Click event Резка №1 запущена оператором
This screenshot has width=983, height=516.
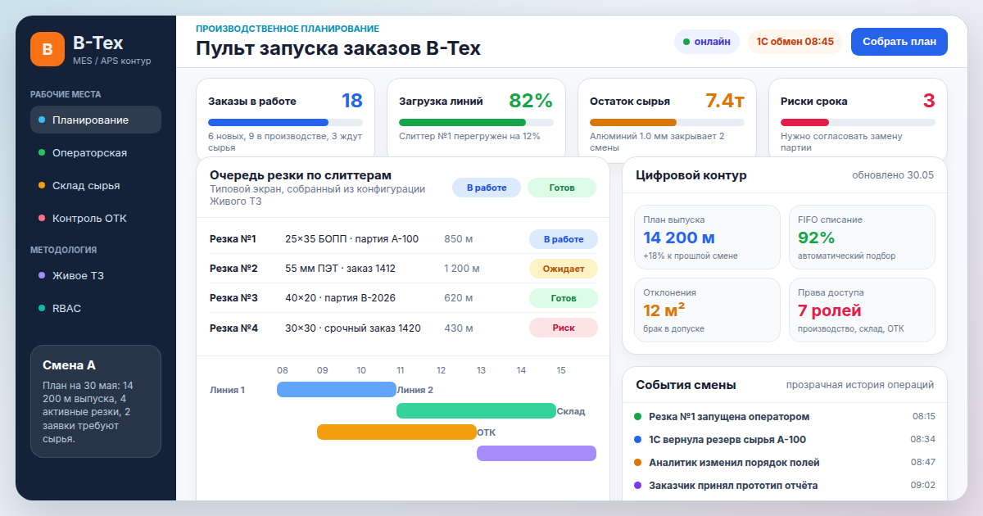coord(728,417)
